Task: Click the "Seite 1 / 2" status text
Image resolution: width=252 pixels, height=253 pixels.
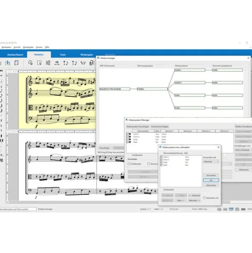Action: pyautogui.click(x=158, y=209)
